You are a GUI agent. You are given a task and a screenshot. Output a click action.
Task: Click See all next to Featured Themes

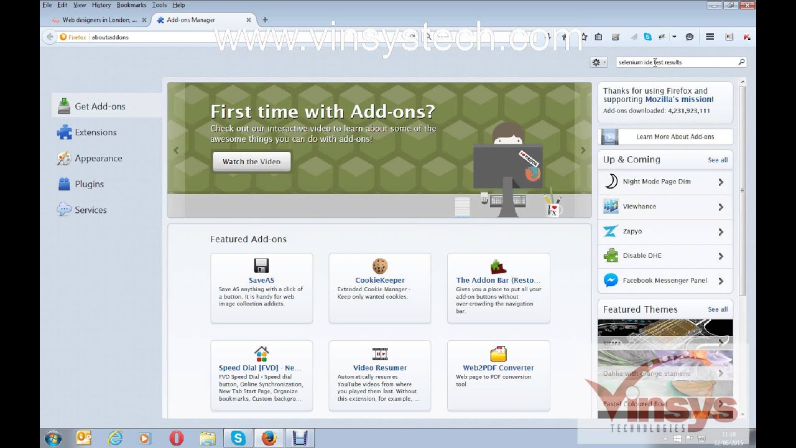[x=718, y=309]
